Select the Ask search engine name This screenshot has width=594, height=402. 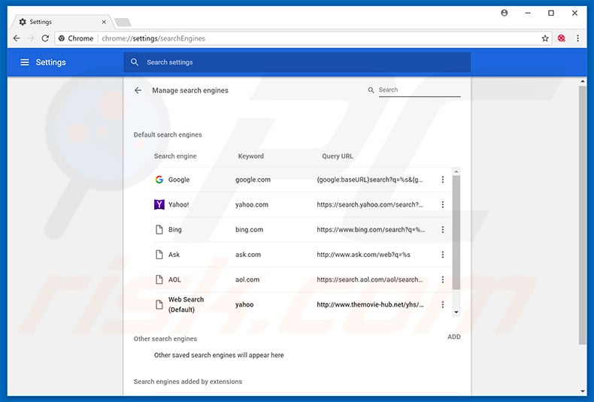point(174,255)
